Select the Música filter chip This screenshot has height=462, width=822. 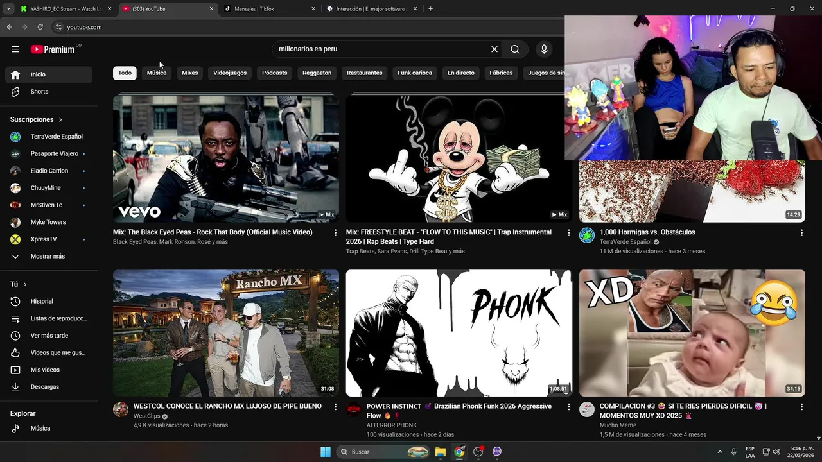[x=157, y=73]
